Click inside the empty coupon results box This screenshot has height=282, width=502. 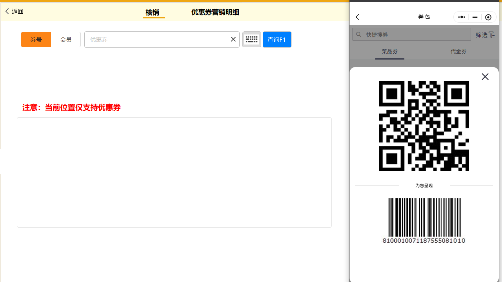[x=174, y=172]
